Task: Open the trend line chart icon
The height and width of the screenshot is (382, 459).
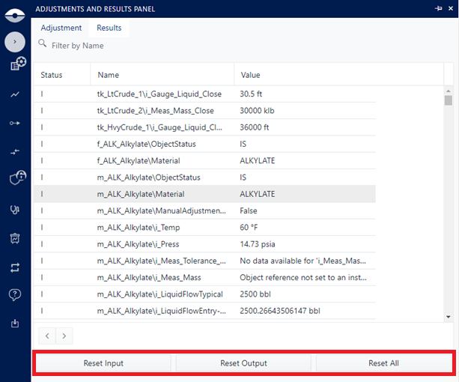Action: click(x=15, y=95)
